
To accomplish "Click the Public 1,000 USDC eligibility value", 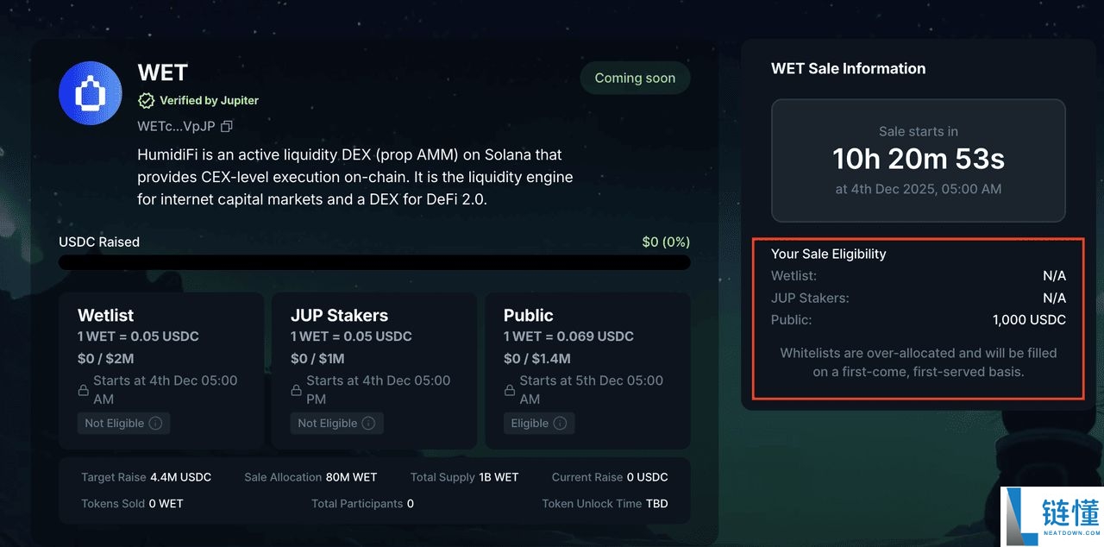I will click(x=1029, y=320).
